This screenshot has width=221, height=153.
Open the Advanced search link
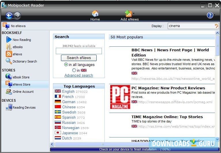pos(79,75)
